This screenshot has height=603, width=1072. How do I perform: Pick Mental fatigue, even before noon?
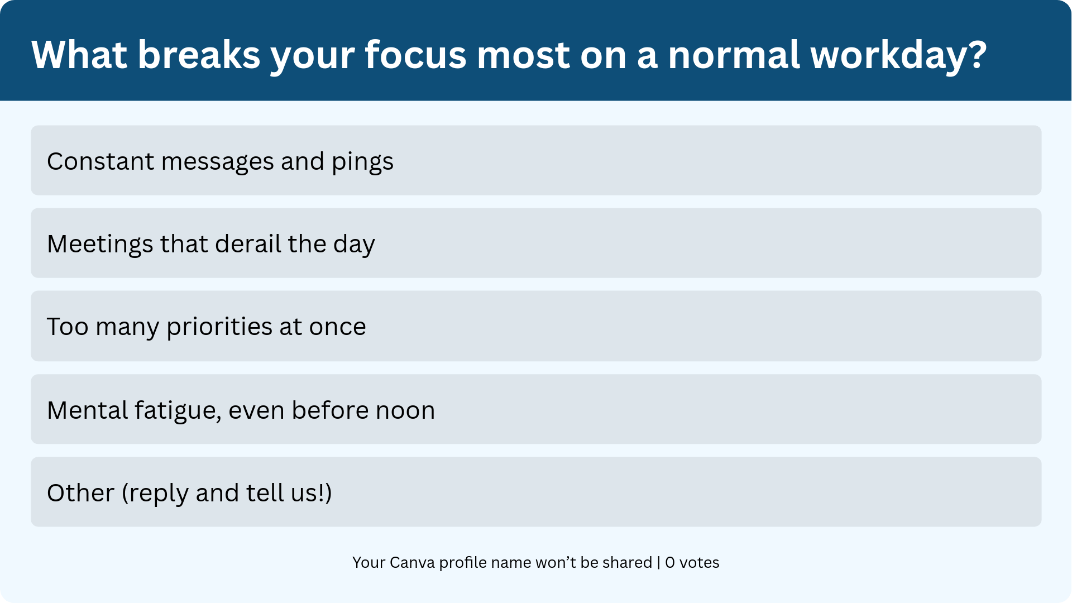coord(536,409)
